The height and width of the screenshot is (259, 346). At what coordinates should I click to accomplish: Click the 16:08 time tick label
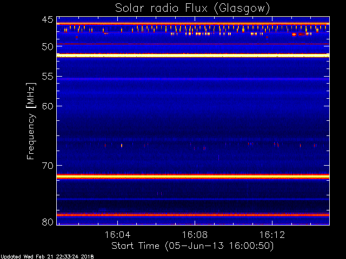point(195,235)
